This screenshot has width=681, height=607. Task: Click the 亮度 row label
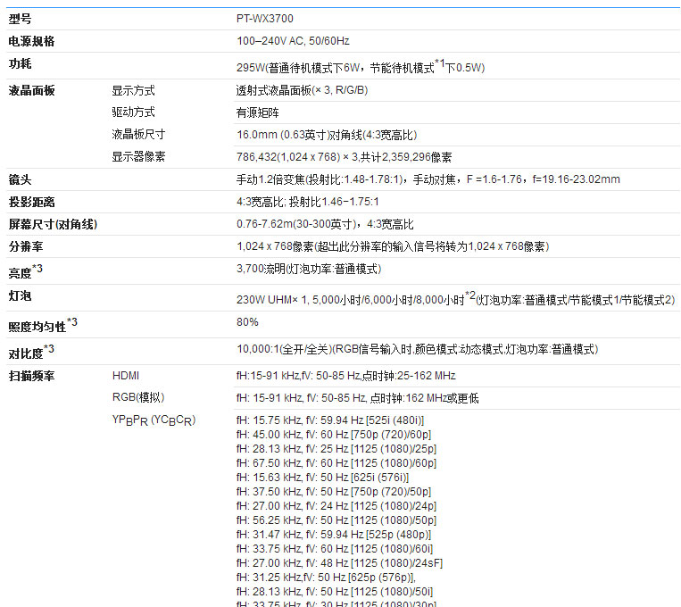[x=26, y=271]
